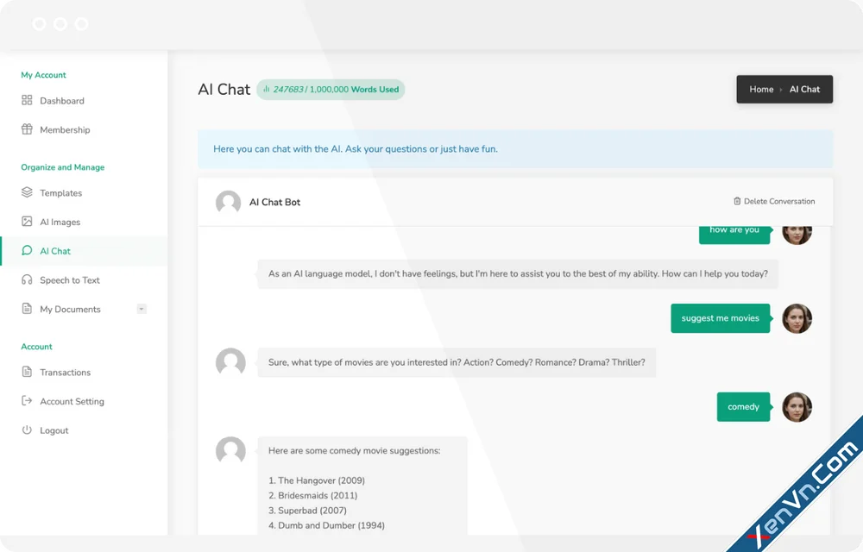This screenshot has width=863, height=552.
Task: Click the Logout power icon
Action: tap(26, 430)
